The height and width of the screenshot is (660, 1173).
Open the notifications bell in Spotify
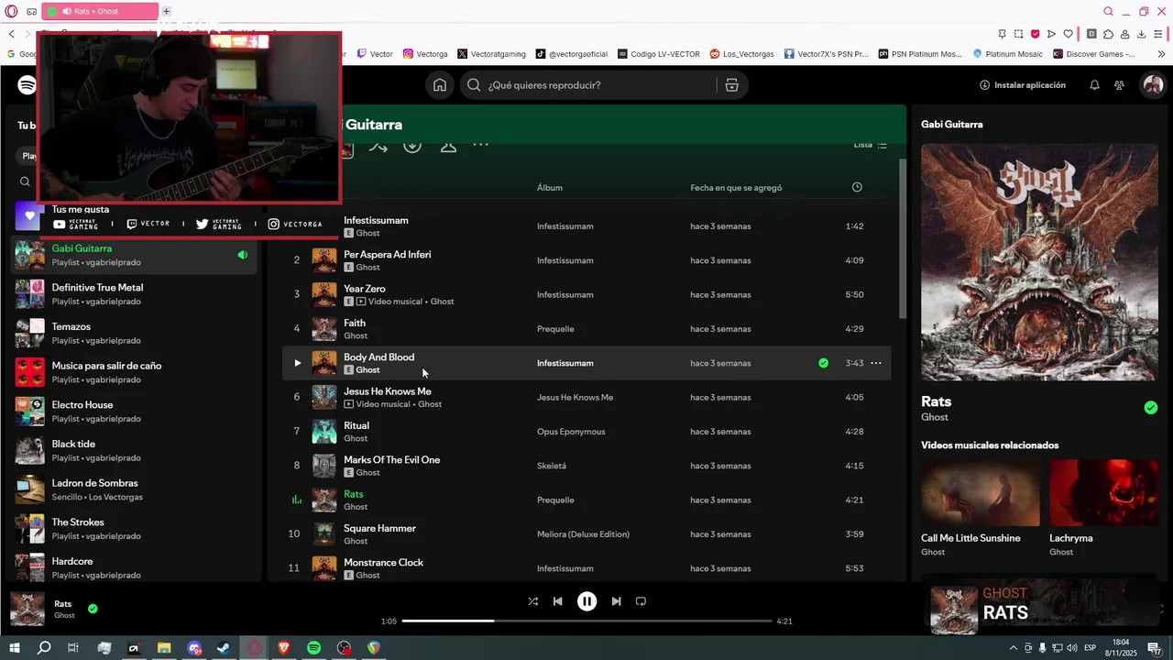click(1094, 85)
